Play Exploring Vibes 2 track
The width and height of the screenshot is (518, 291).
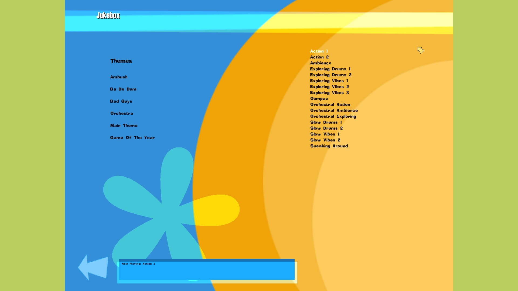point(329,87)
